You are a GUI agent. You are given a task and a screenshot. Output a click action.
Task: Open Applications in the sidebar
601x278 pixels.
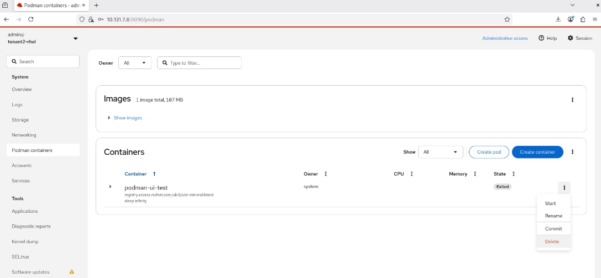(x=43, y=211)
